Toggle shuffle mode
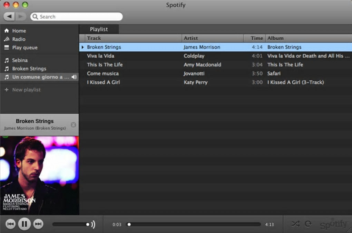 [x=295, y=224]
